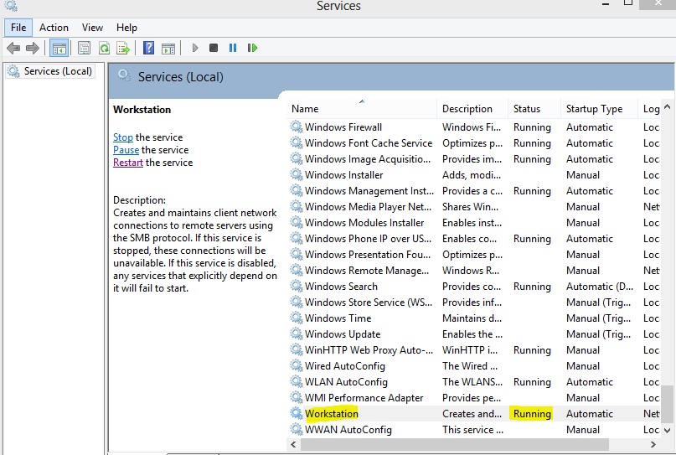Open the Help menu
Image resolution: width=676 pixels, height=455 pixels.
coord(126,28)
